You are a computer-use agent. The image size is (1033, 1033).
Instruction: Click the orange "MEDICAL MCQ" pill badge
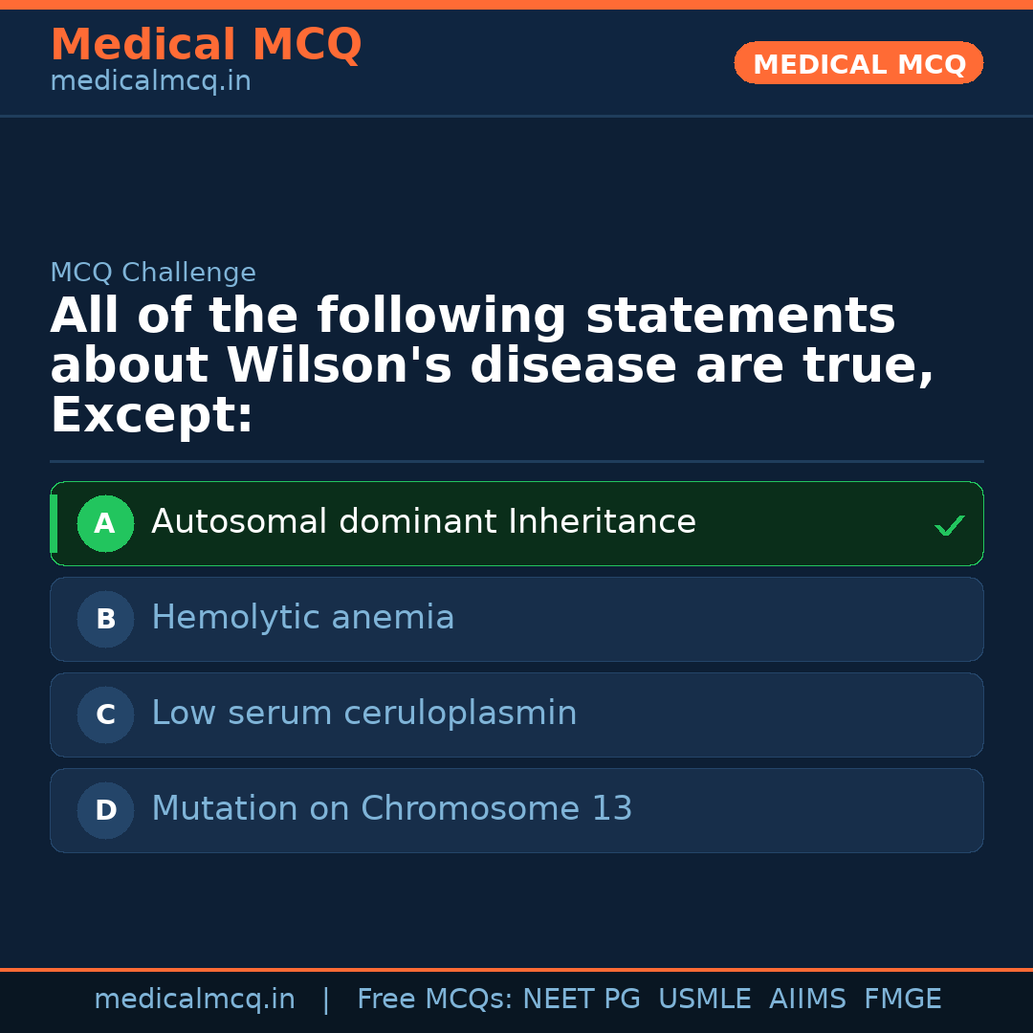click(858, 64)
